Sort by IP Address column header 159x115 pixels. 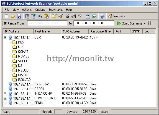[x=18, y=31]
